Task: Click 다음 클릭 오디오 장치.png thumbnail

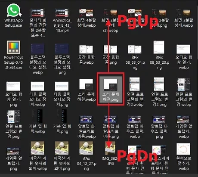Action: [x=62, y=86]
